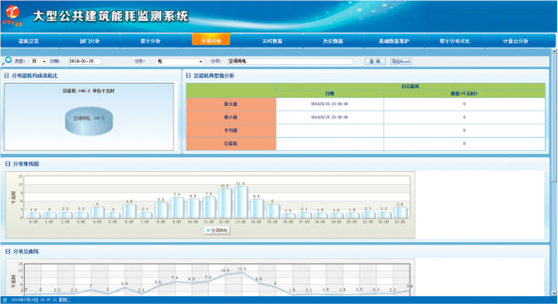Click the total energy text above pie chart
558x304 pixels.
(x=88, y=91)
